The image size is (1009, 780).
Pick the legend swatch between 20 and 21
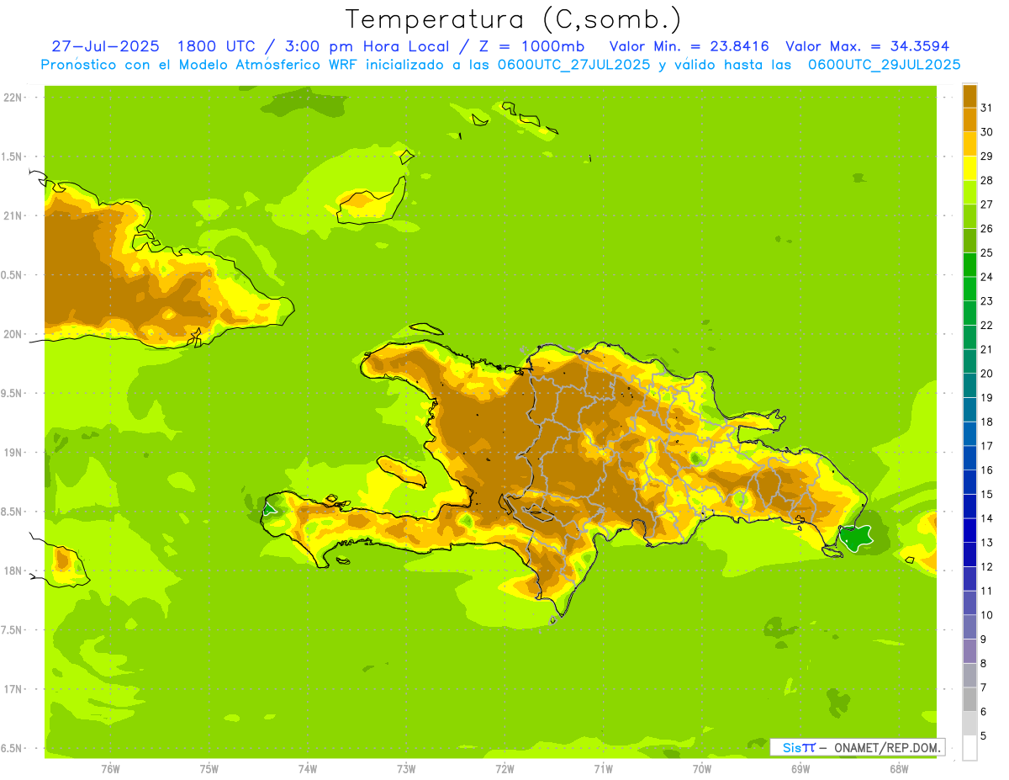pos(969,361)
